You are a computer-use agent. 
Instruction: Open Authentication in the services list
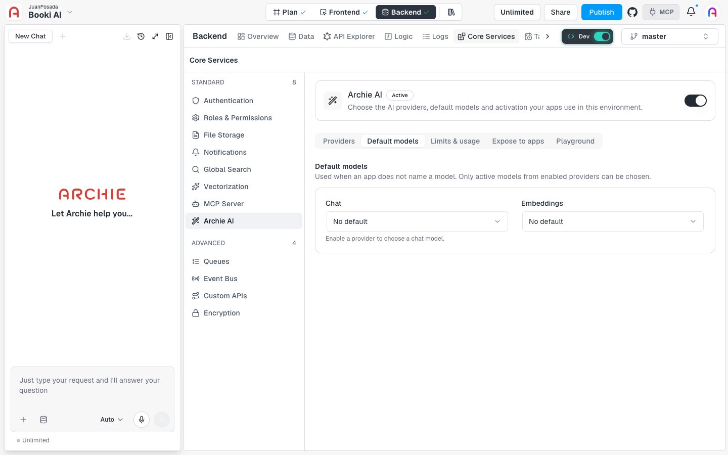pos(244,101)
